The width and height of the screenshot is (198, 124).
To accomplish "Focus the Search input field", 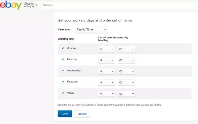I will click(x=120, y=5).
